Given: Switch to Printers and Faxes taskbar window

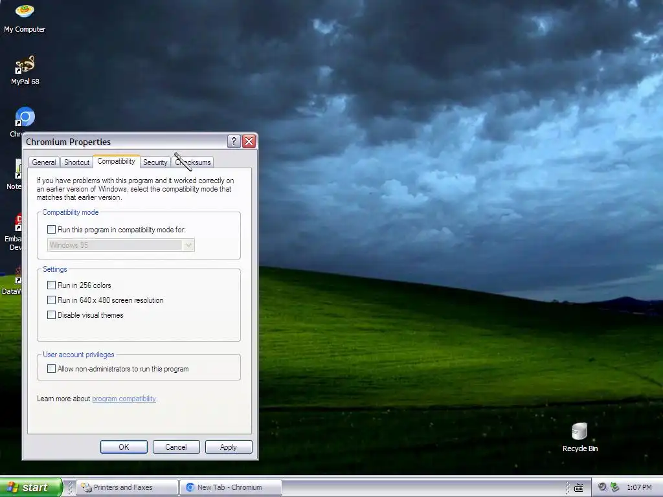Looking at the screenshot, I should (128, 487).
